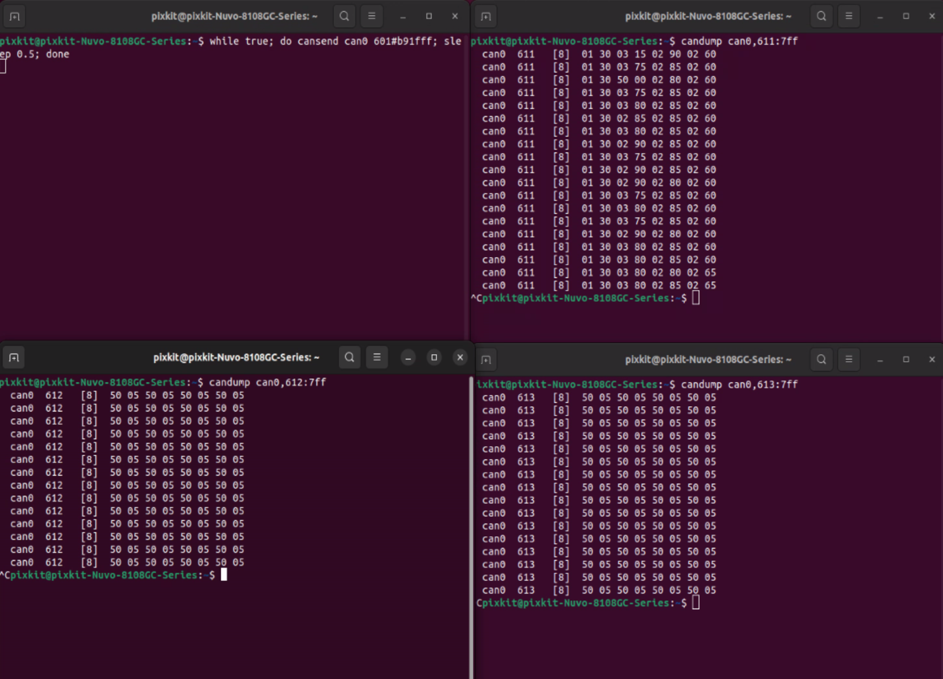Open hamburger menu of candump 612 terminal
943x679 pixels.
377,357
